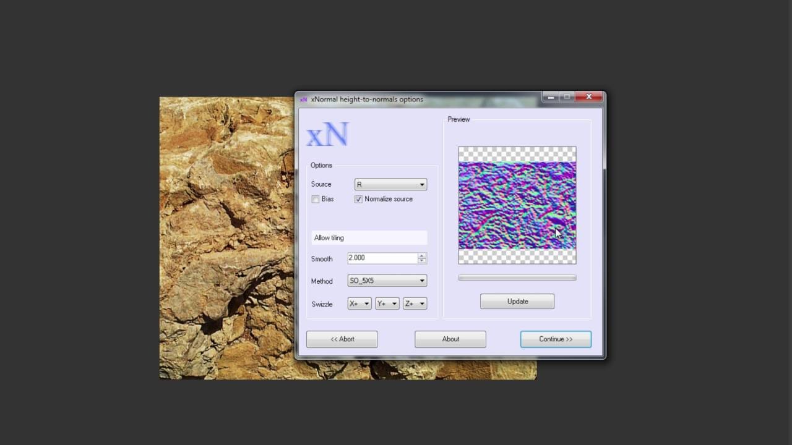This screenshot has width=792, height=445.
Task: Click the Swizzle label
Action: [322, 304]
